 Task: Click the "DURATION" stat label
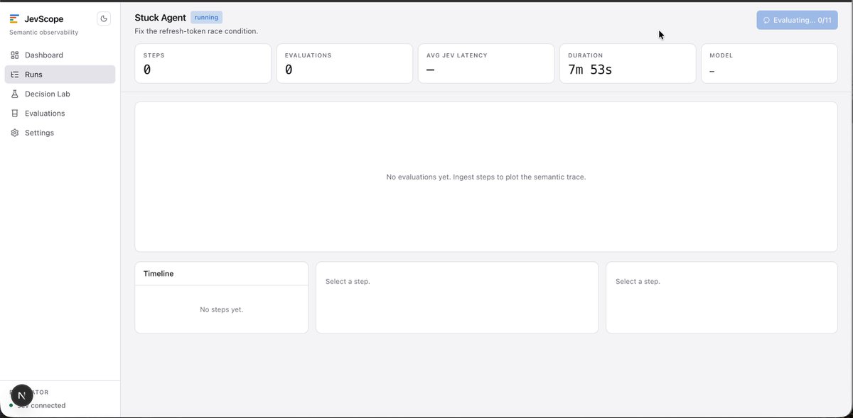[x=585, y=55]
